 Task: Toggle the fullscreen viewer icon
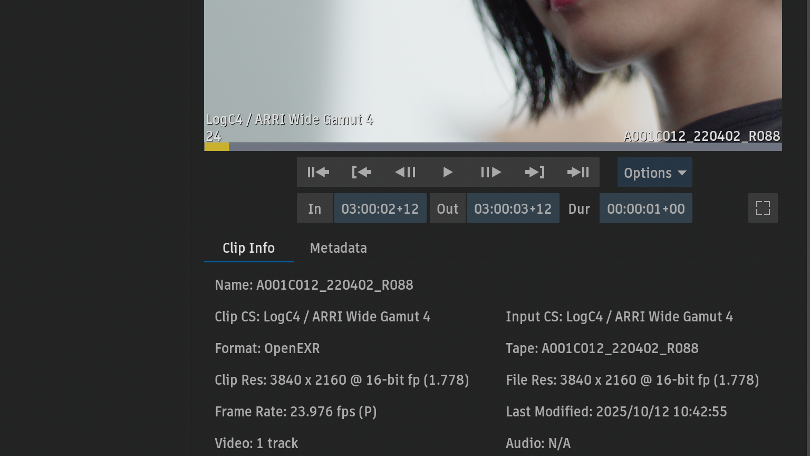763,208
